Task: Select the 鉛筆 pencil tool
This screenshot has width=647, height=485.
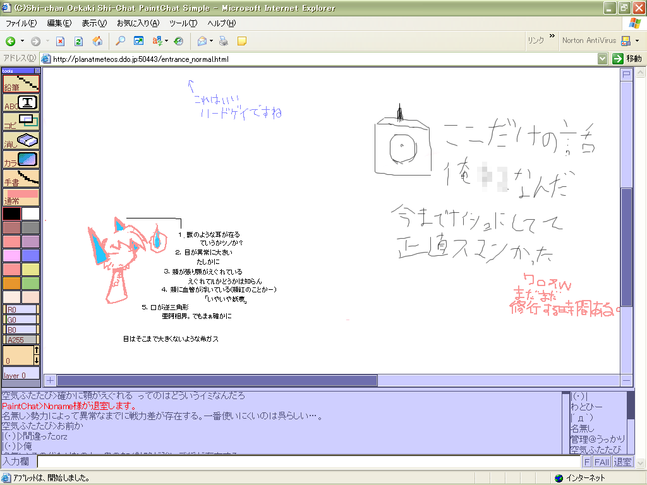Action: [21, 84]
